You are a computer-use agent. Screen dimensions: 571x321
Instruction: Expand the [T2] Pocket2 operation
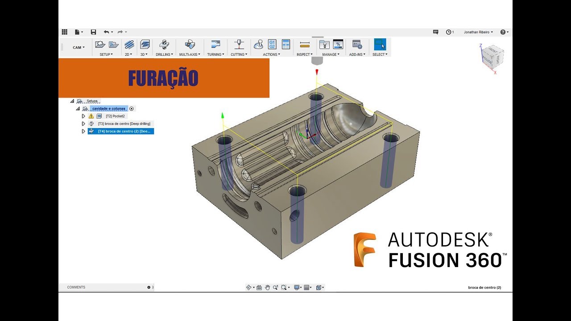click(83, 116)
